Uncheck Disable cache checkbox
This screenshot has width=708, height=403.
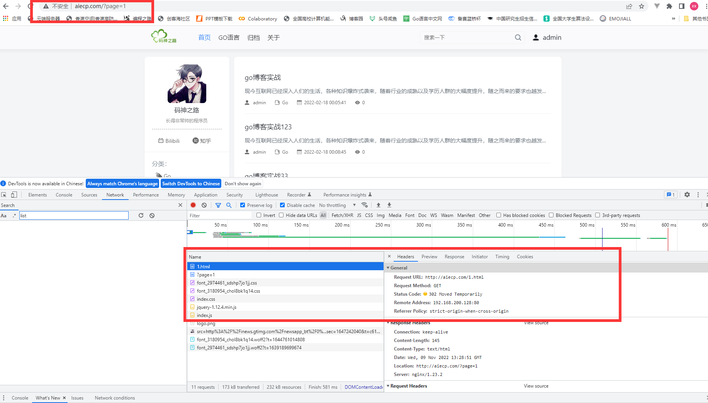click(x=282, y=205)
